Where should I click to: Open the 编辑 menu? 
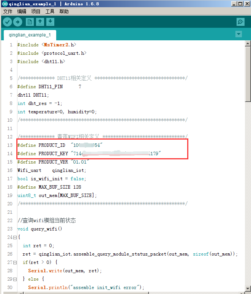[x=22, y=11]
